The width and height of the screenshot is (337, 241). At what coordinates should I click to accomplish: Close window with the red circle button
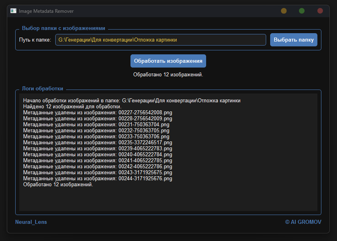tap(320, 11)
